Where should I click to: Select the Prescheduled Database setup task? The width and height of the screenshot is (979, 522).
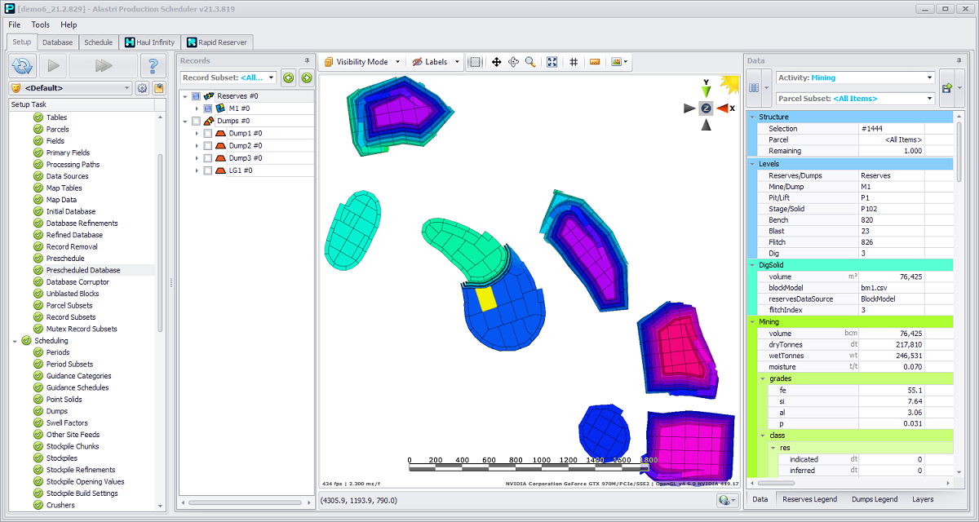(82, 270)
